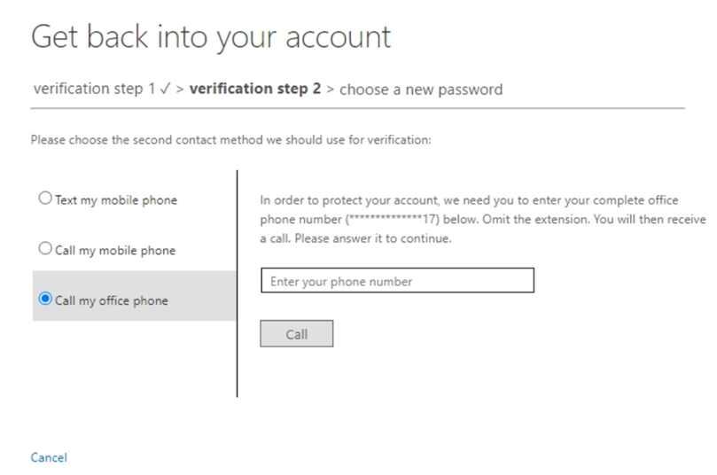Click the "Call my office phone" label text
This screenshot has height=475, width=717.
point(112,300)
